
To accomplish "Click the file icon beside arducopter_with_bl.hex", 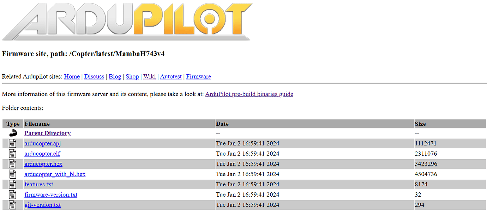I will 13,174.
